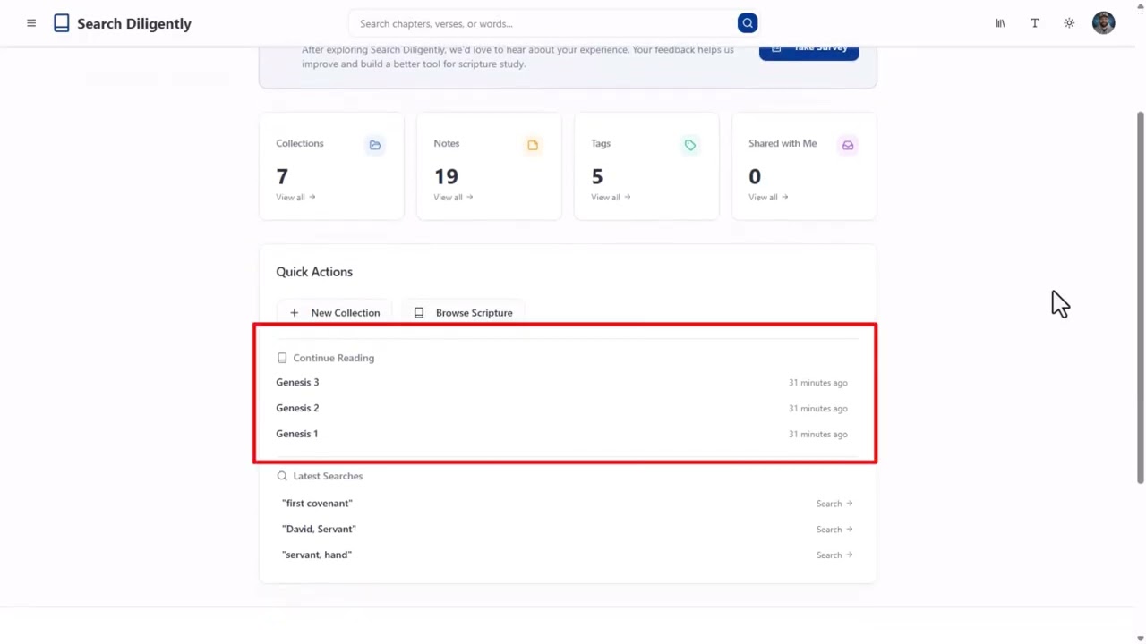Open the text size T icon
The width and height of the screenshot is (1146, 644).
click(x=1034, y=23)
